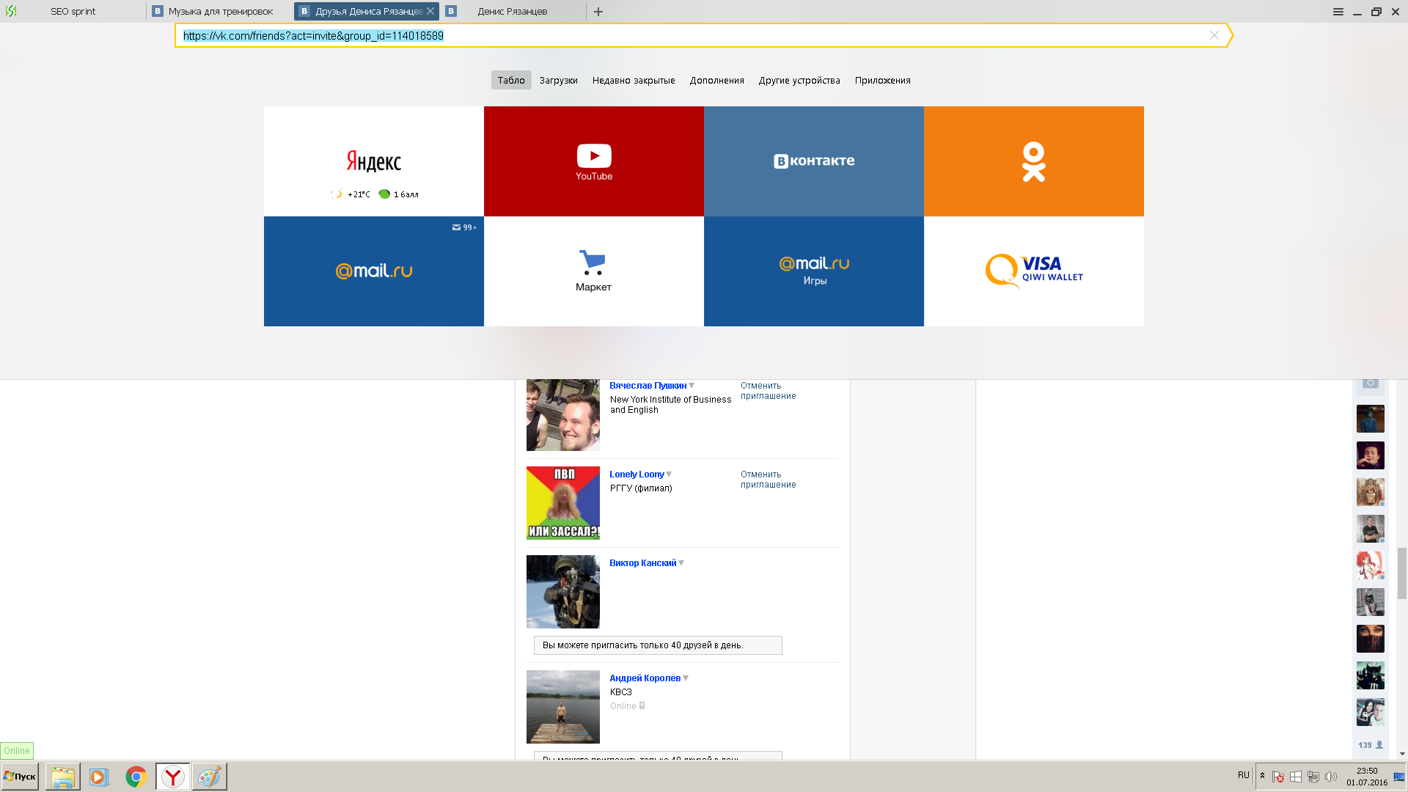Open the Paint taskbar icon
The image size is (1408, 792).
pyautogui.click(x=209, y=777)
